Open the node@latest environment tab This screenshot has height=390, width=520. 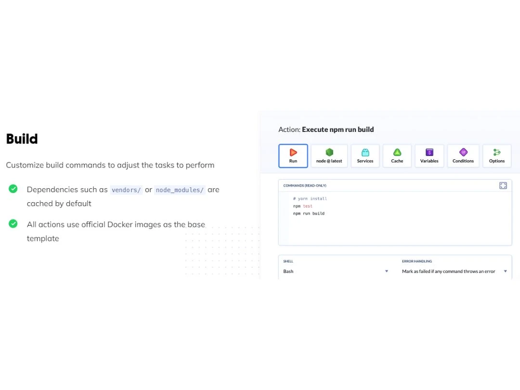tap(329, 156)
